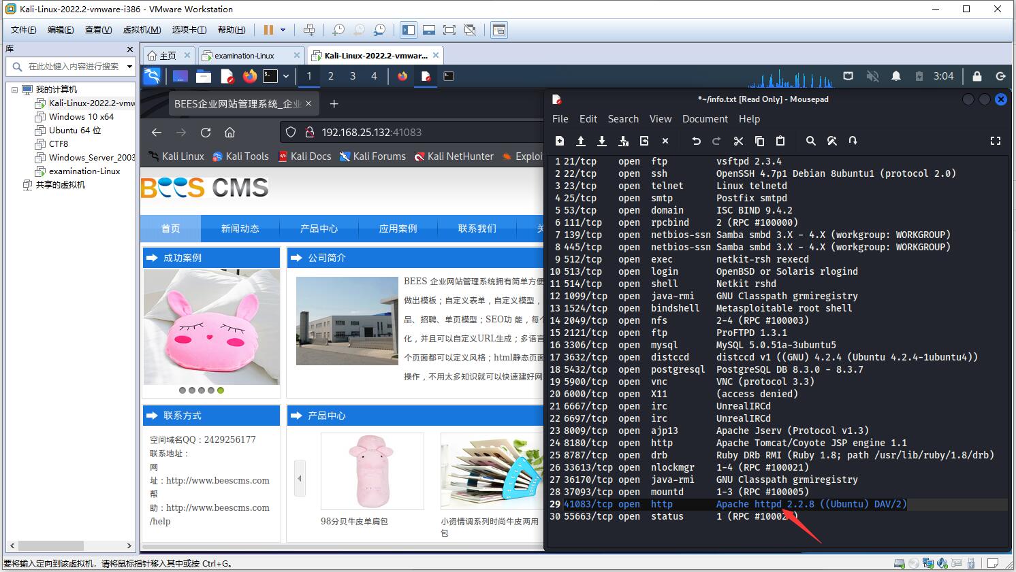Image resolution: width=1016 pixels, height=572 pixels.
Task: Enter VMware full screen mode
Action: (449, 30)
